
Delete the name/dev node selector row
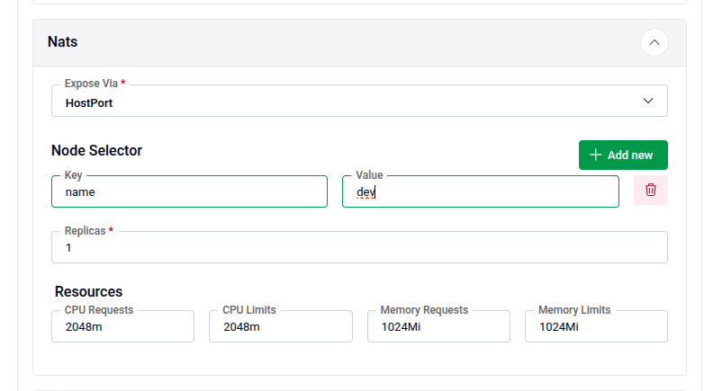coord(650,191)
